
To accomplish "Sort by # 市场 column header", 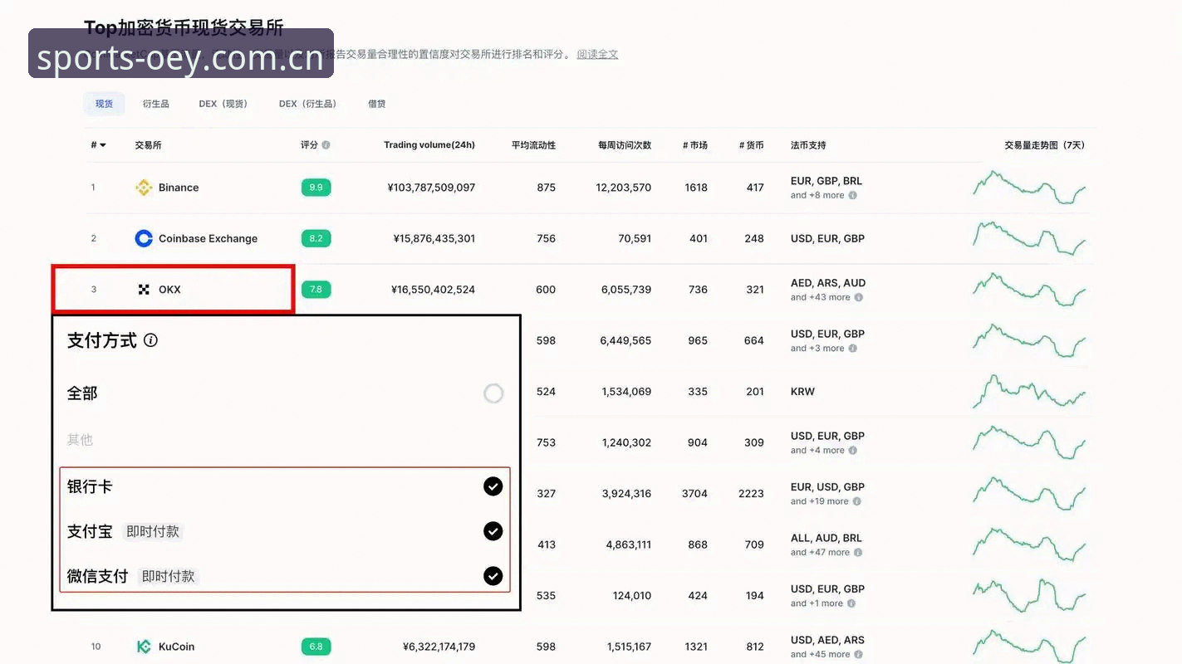I will pos(695,145).
